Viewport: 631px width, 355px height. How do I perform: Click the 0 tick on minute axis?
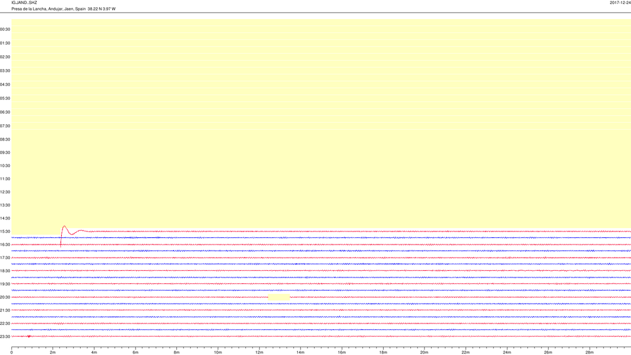coord(12,352)
